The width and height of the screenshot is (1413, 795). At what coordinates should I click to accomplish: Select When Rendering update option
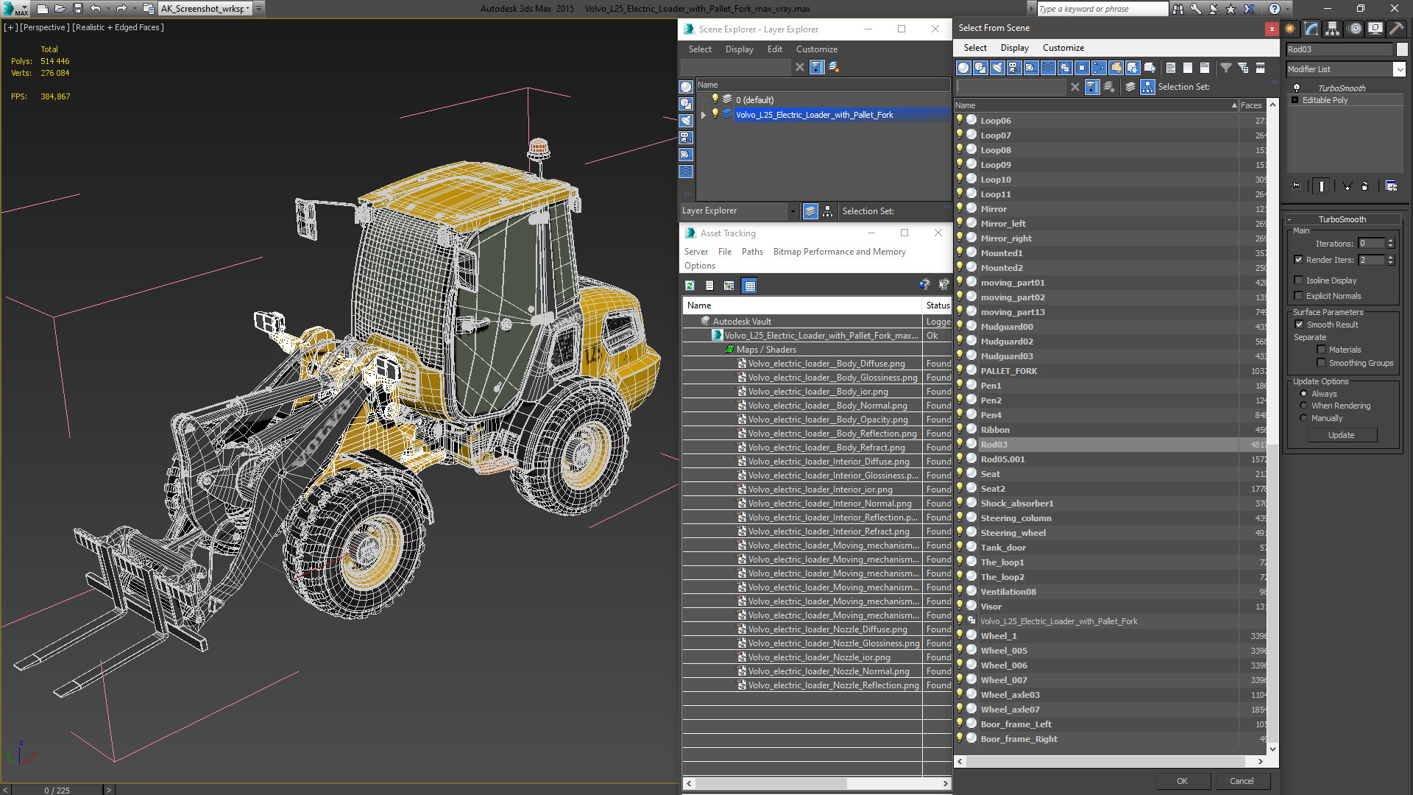1303,406
